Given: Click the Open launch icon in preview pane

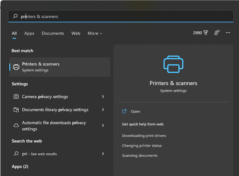Looking at the screenshot, I should (x=125, y=111).
